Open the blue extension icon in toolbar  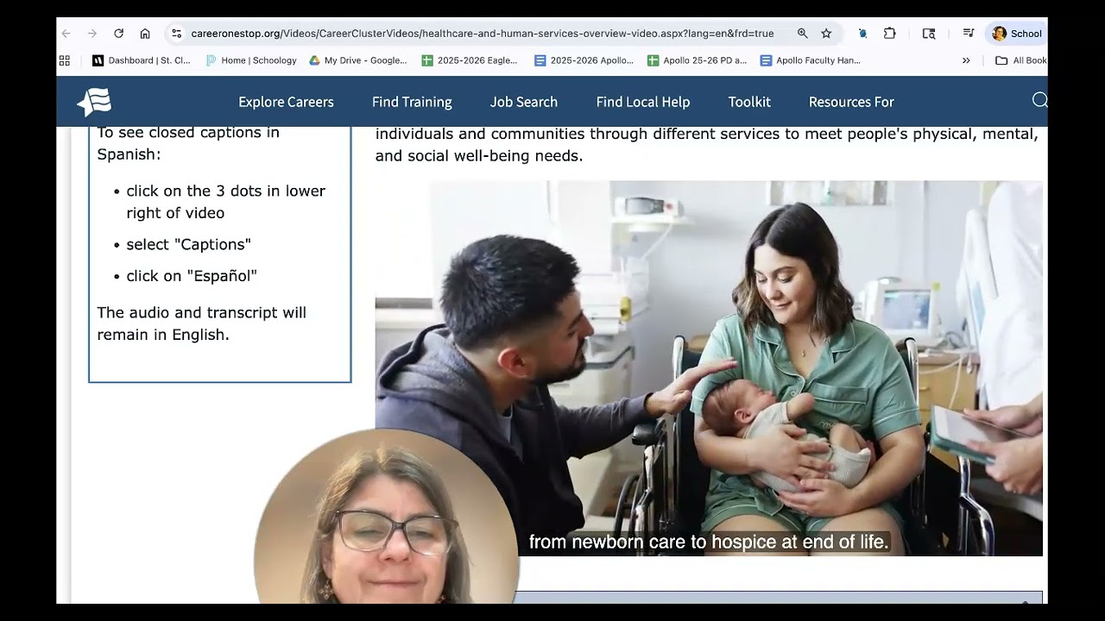point(862,34)
